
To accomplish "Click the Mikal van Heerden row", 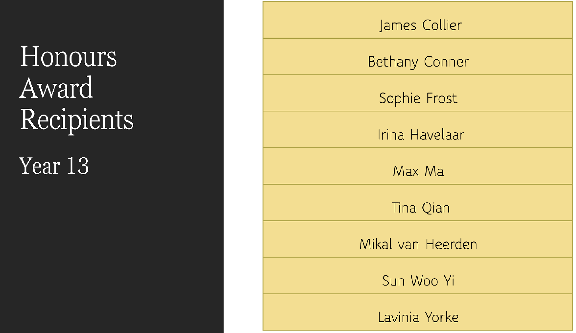I will pyautogui.click(x=418, y=244).
